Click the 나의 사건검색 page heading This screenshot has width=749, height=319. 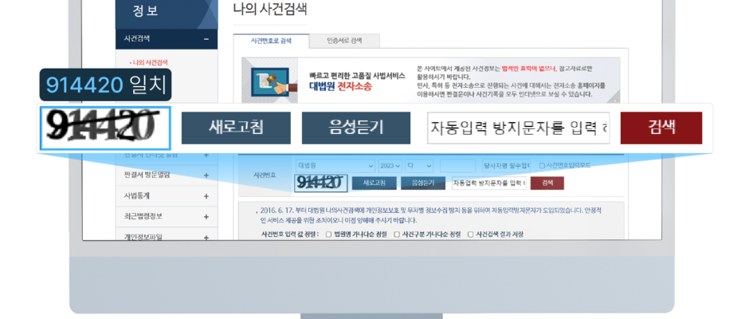[x=270, y=9]
